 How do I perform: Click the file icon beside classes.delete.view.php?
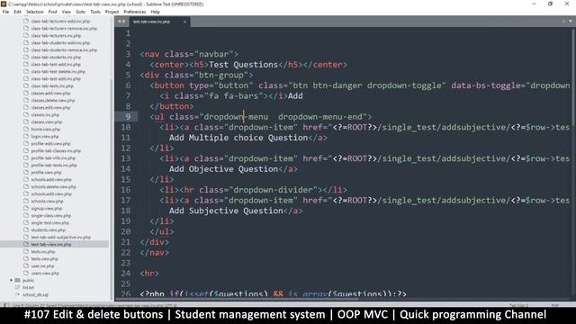coord(26,100)
